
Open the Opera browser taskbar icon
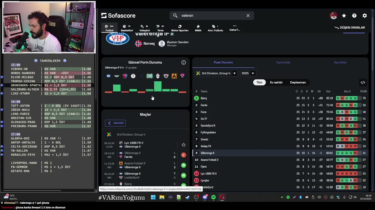pyautogui.click(x=222, y=197)
